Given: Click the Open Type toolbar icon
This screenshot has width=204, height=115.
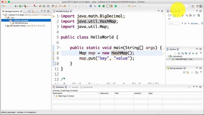Looking at the screenshot, I should coord(53,6).
